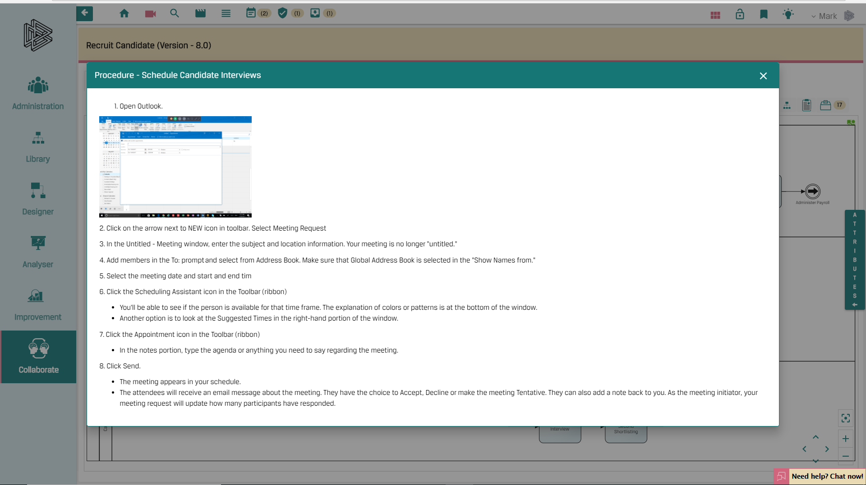Open the calendar icon with badge (2)

[x=251, y=14]
